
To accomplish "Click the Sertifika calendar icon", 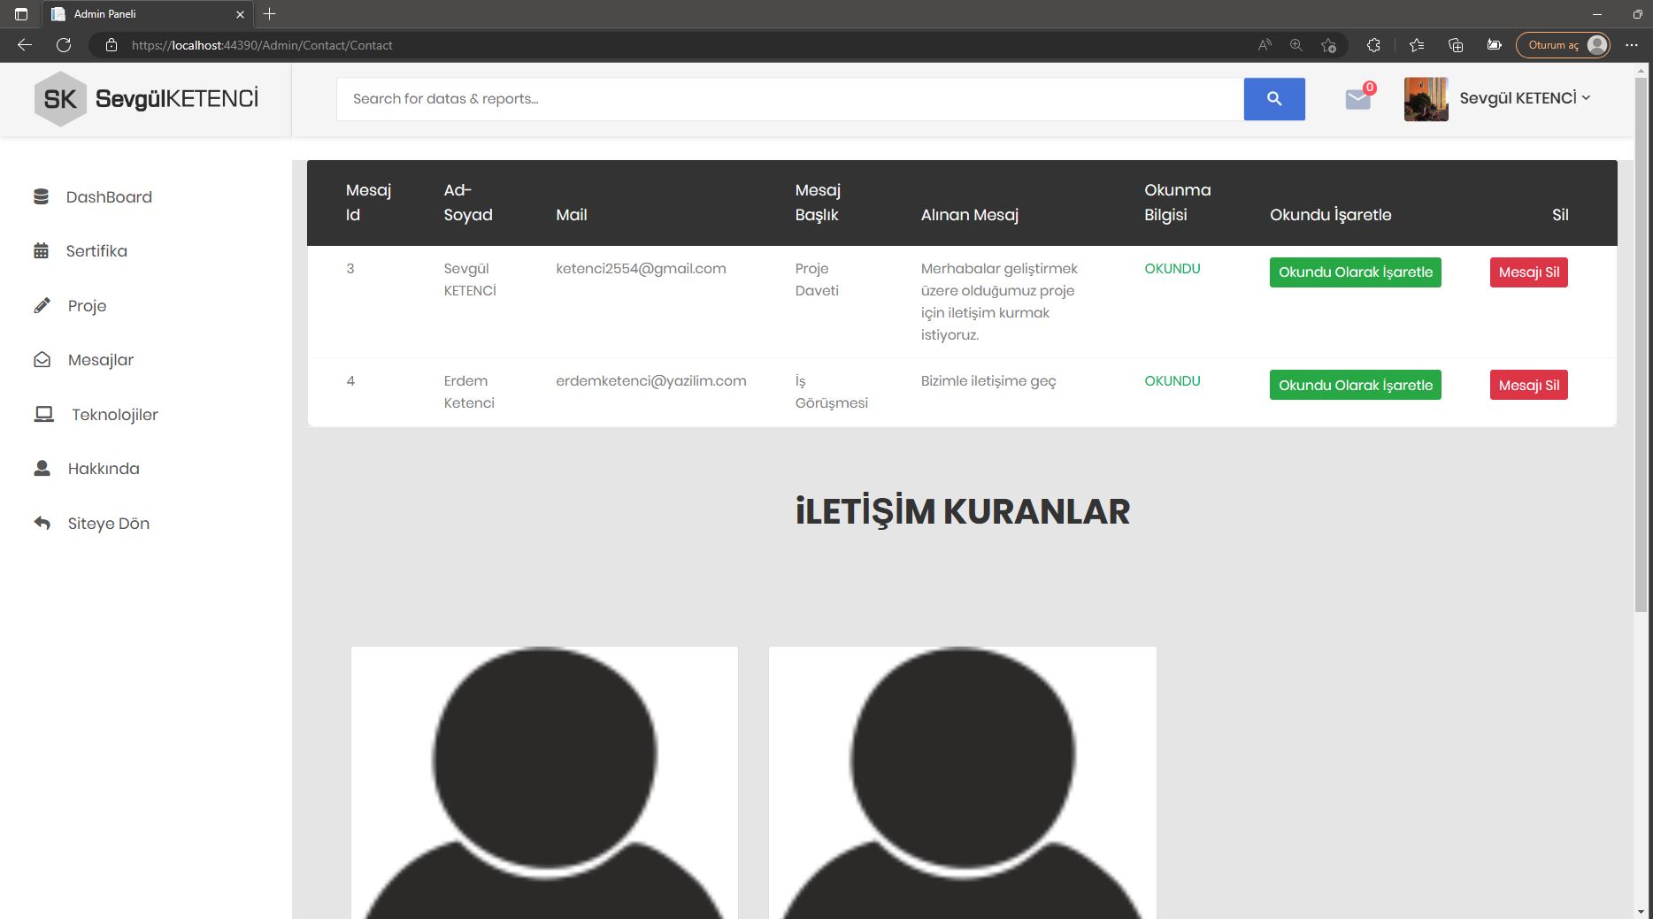I will [x=41, y=251].
